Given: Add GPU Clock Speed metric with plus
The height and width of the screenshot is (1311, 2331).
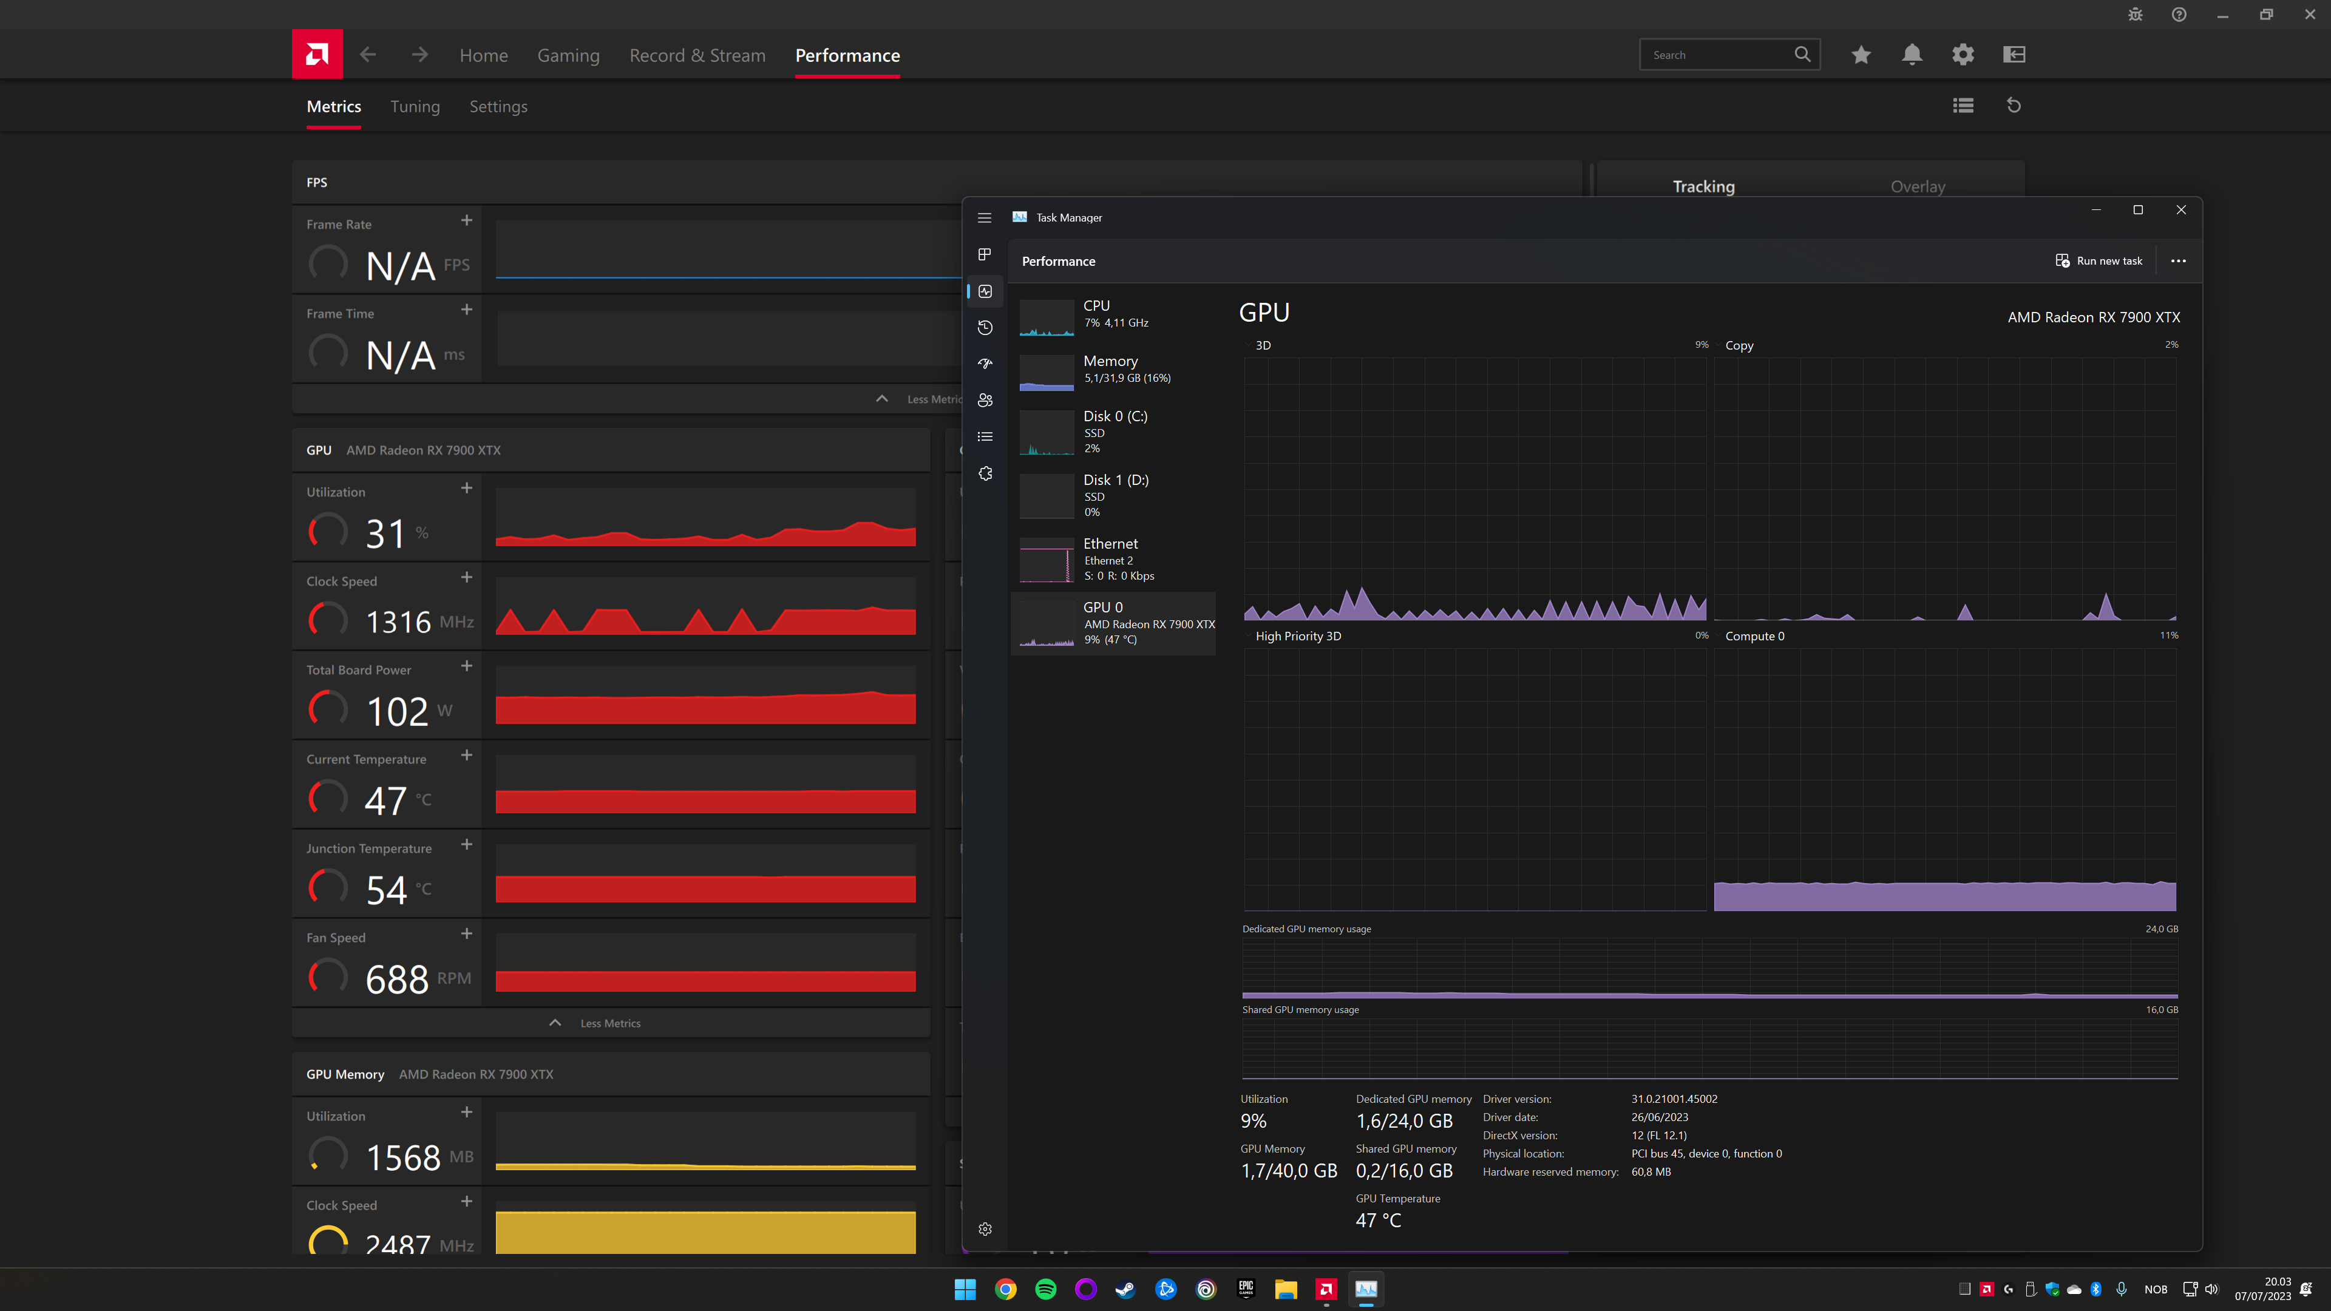Looking at the screenshot, I should 467,577.
